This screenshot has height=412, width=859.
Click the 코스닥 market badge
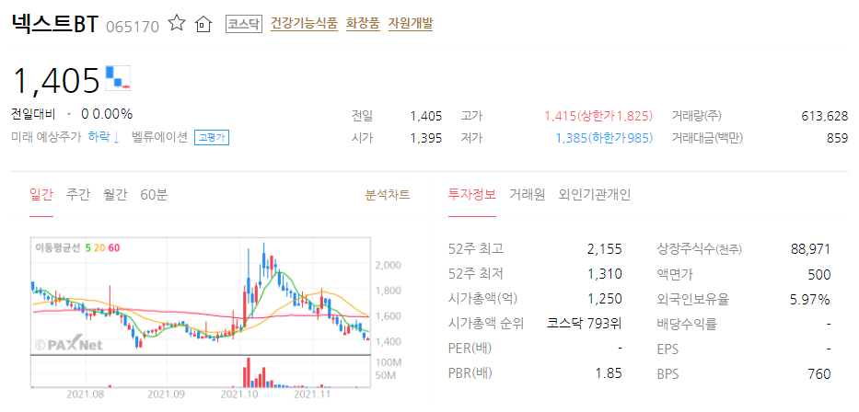point(244,24)
